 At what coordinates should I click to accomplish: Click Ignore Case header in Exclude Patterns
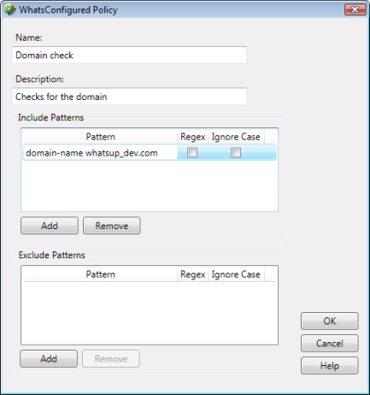236,274
